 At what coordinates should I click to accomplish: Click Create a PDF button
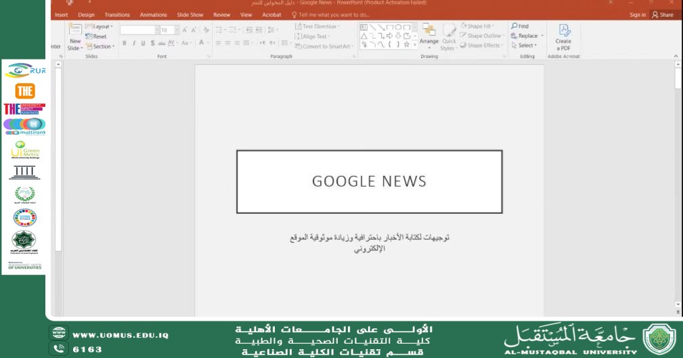click(x=563, y=37)
